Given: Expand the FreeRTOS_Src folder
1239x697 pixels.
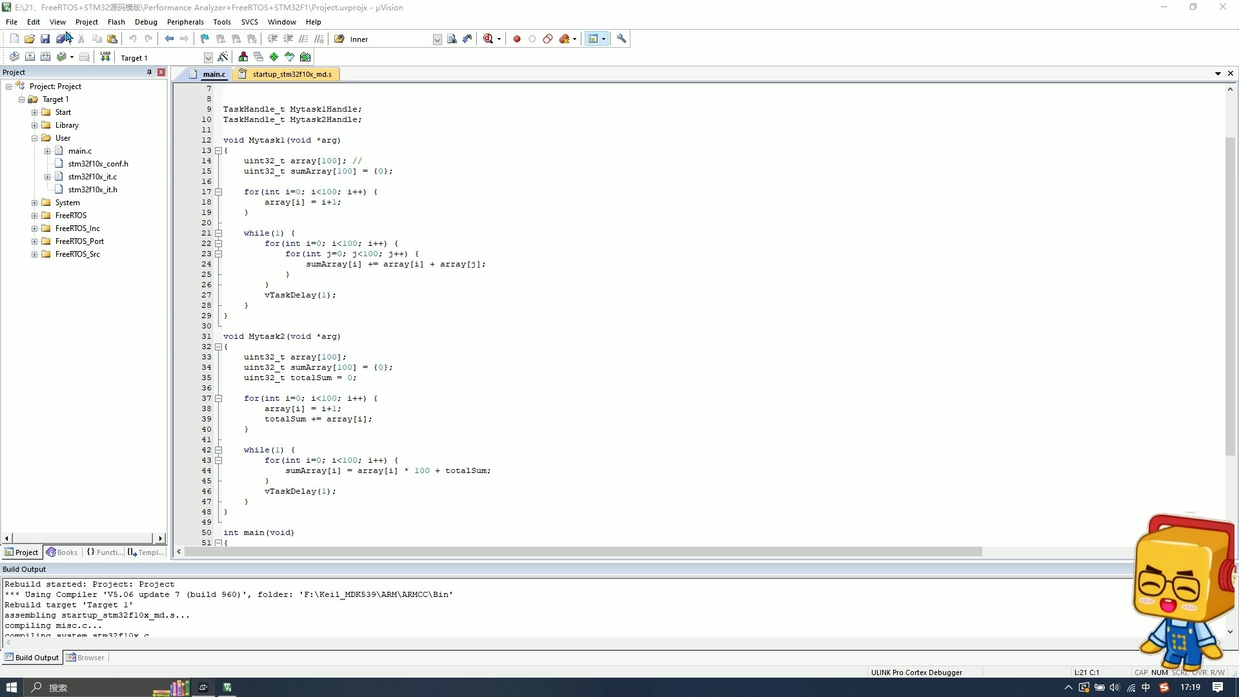Looking at the screenshot, I should point(34,254).
